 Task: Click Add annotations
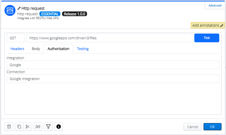(208, 25)
